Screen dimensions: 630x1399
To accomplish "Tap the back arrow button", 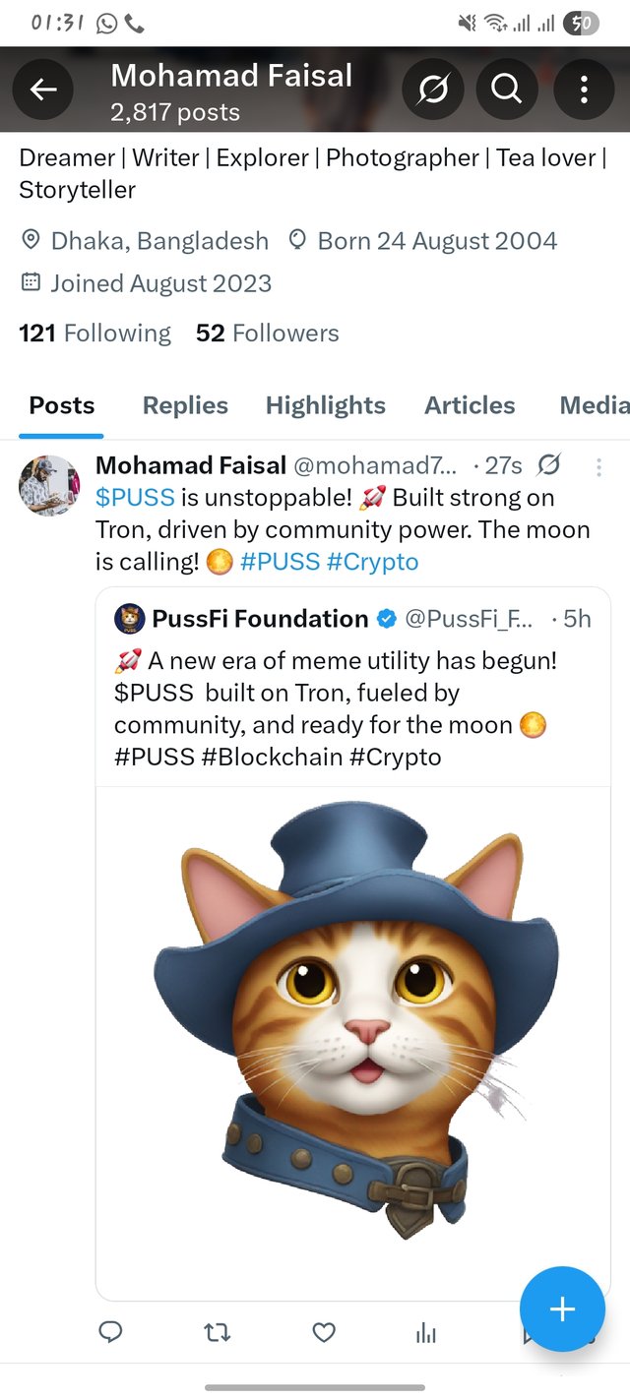I will pos(42,91).
